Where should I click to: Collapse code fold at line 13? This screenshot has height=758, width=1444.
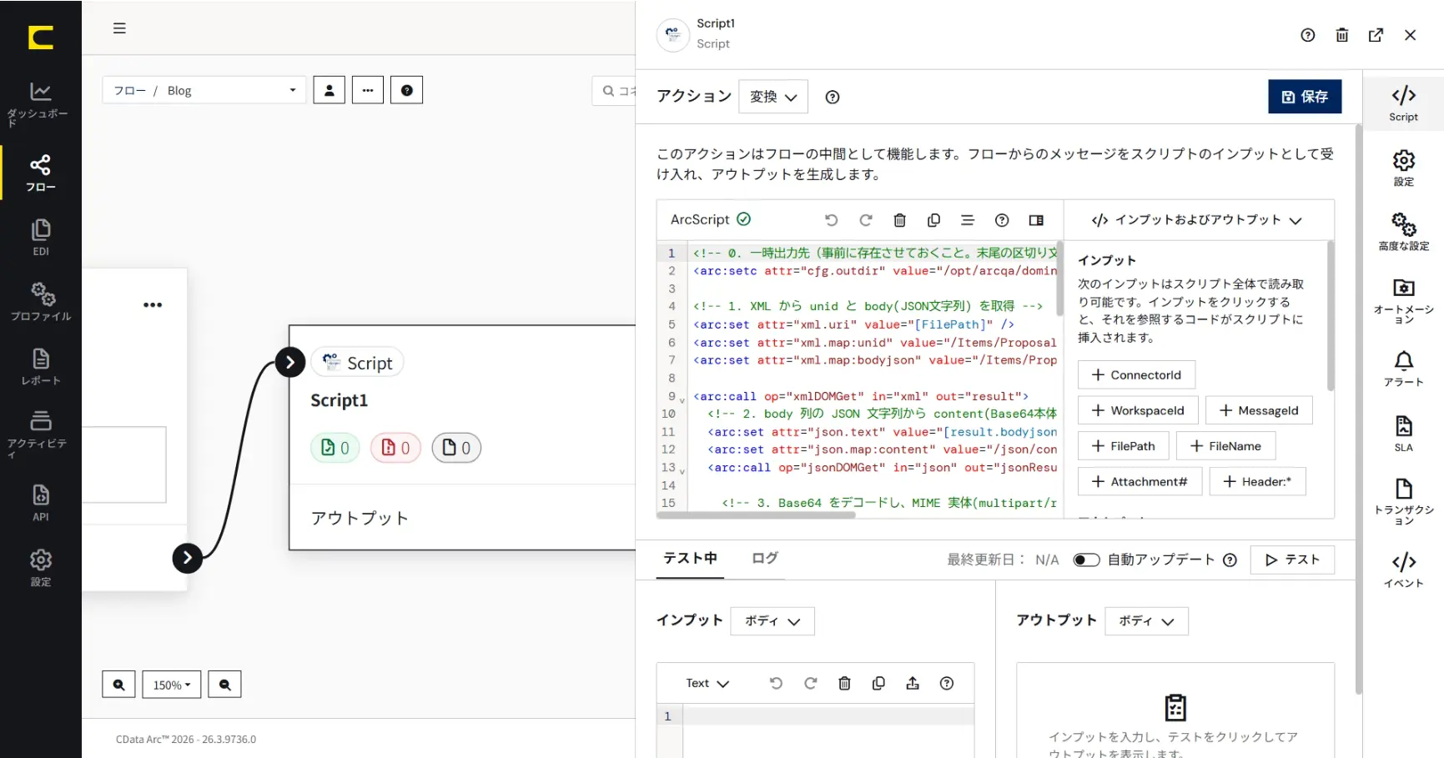682,471
